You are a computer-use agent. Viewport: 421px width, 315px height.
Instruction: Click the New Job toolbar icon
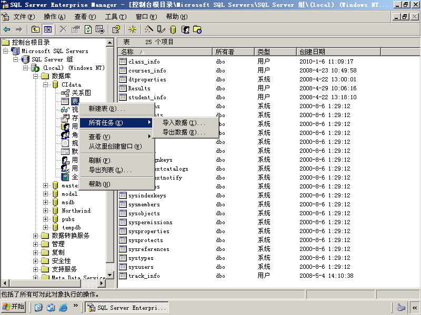pyautogui.click(x=197, y=29)
